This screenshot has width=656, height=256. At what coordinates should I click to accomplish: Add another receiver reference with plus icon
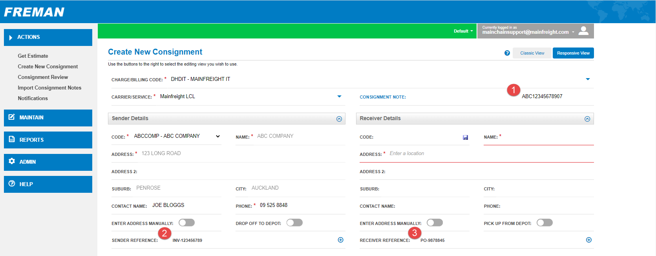[589, 240]
